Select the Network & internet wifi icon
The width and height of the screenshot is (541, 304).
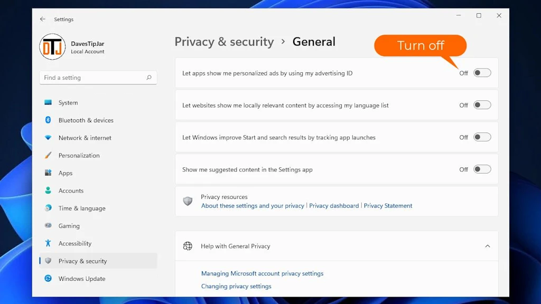coord(48,138)
